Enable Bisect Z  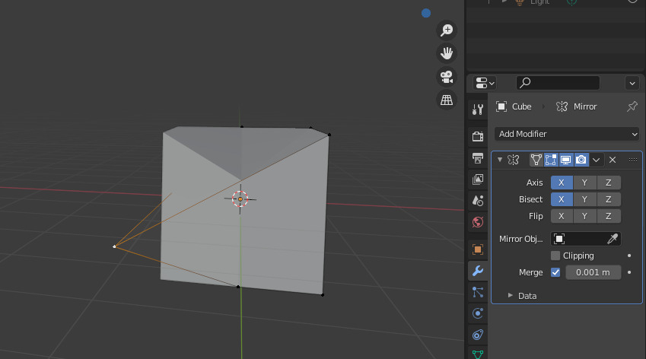[609, 200]
